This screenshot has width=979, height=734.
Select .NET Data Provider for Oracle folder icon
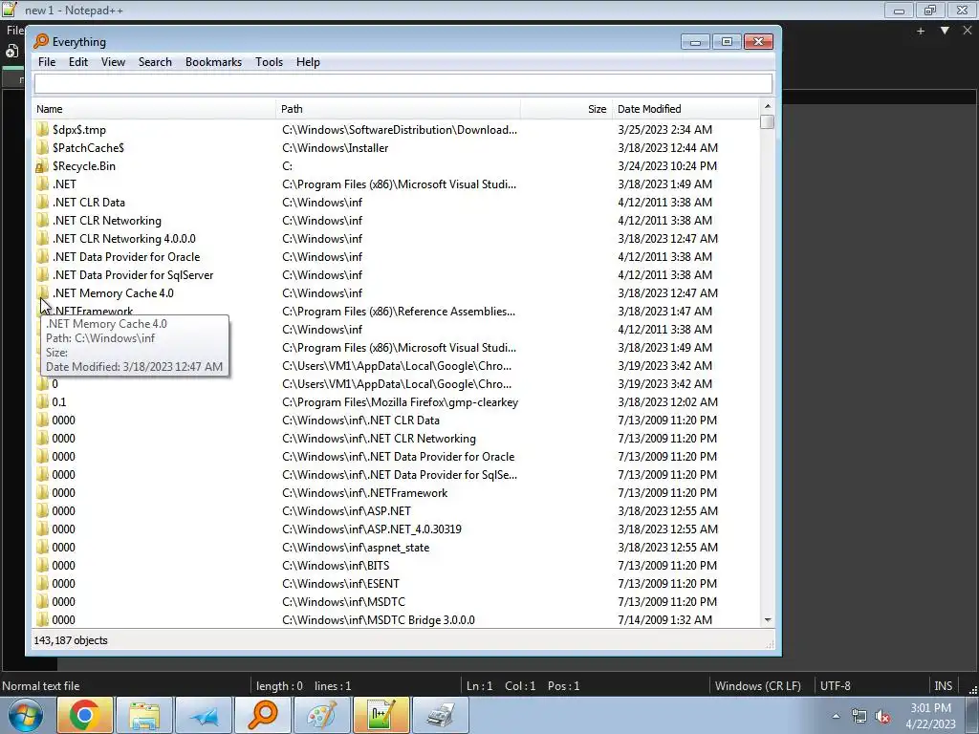[42, 256]
